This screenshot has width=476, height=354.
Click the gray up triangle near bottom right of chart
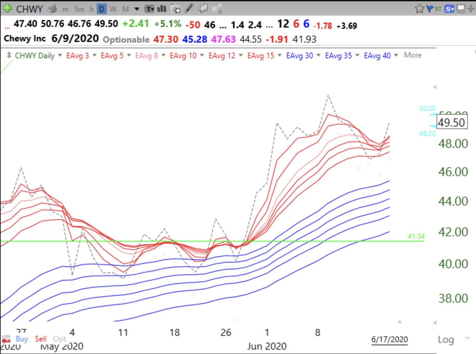pos(400,321)
